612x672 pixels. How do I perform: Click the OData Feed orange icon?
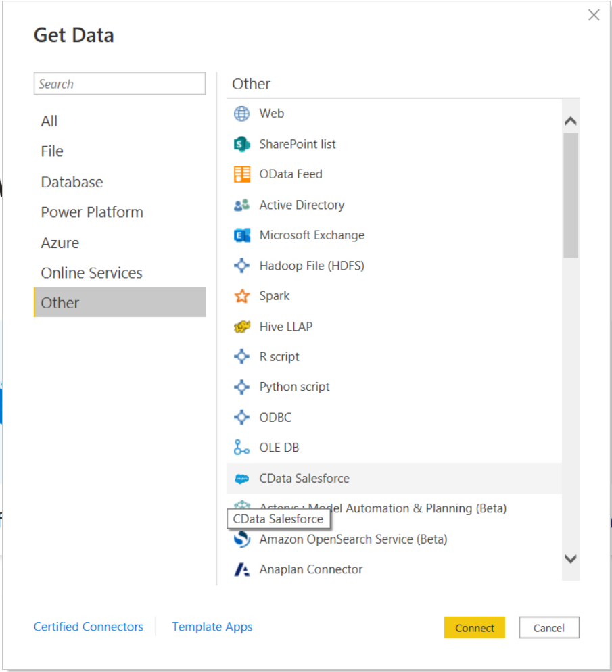241,174
